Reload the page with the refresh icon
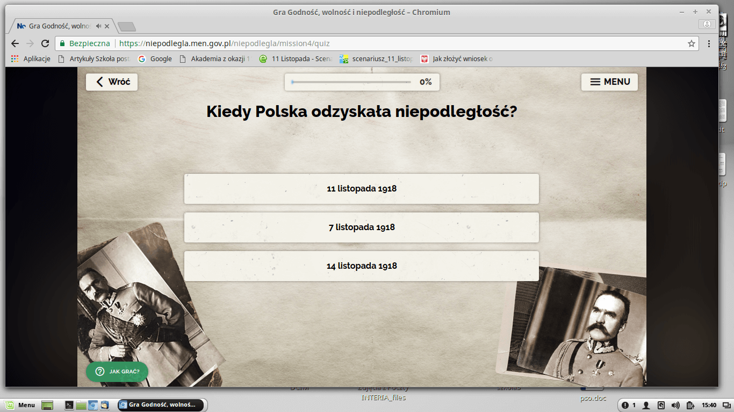This screenshot has width=734, height=412. (45, 43)
